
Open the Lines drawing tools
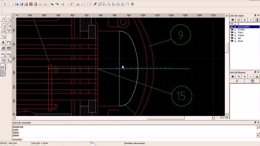(9, 19)
